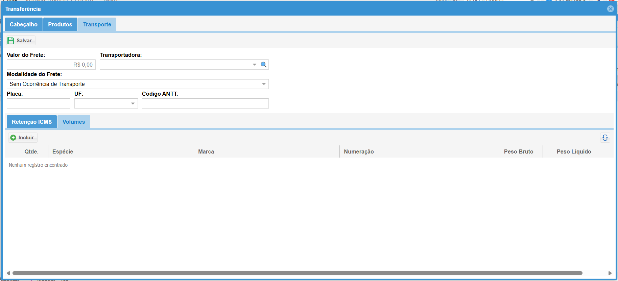The image size is (618, 281).
Task: Expand the UF state dropdown
Action: 133,103
